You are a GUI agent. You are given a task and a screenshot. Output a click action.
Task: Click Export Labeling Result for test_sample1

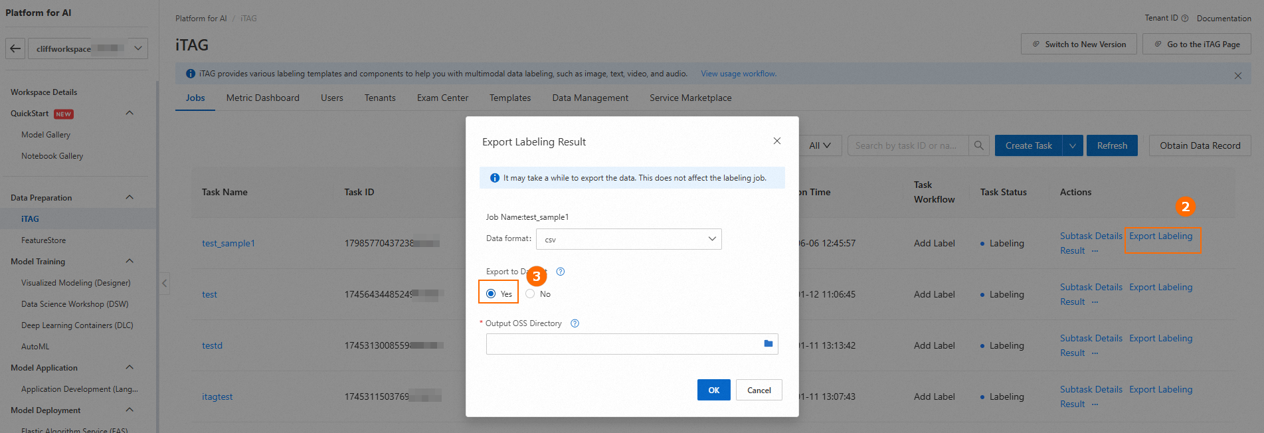pyautogui.click(x=1161, y=236)
